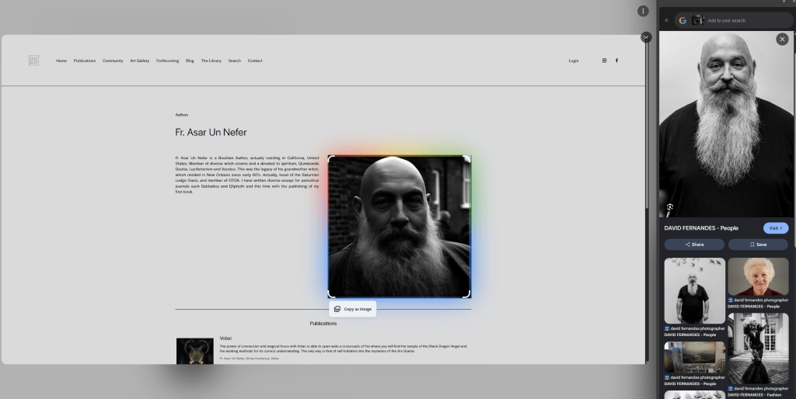Click the site logo beside Home
The image size is (796, 399).
(x=33, y=61)
